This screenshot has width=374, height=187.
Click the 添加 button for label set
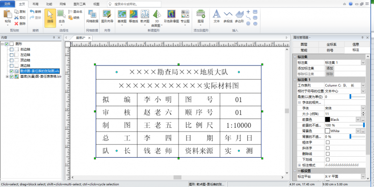[x=330, y=68]
